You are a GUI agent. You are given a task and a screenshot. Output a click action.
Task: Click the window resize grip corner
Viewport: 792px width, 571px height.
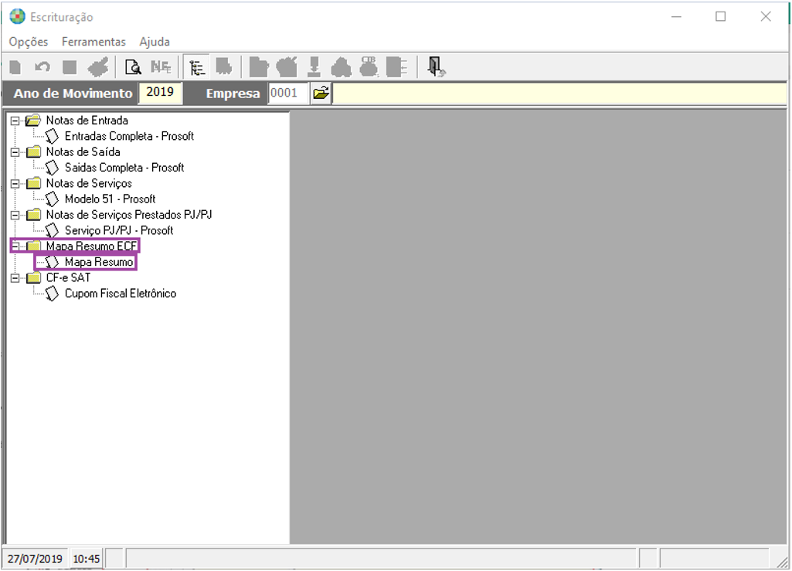(x=782, y=562)
